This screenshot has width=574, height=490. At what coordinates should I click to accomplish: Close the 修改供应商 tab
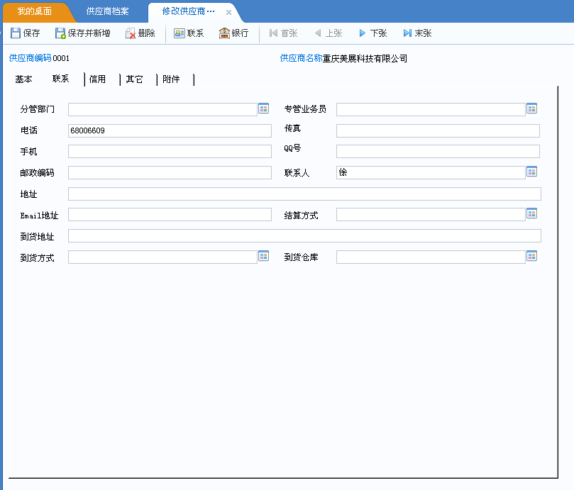(x=228, y=12)
